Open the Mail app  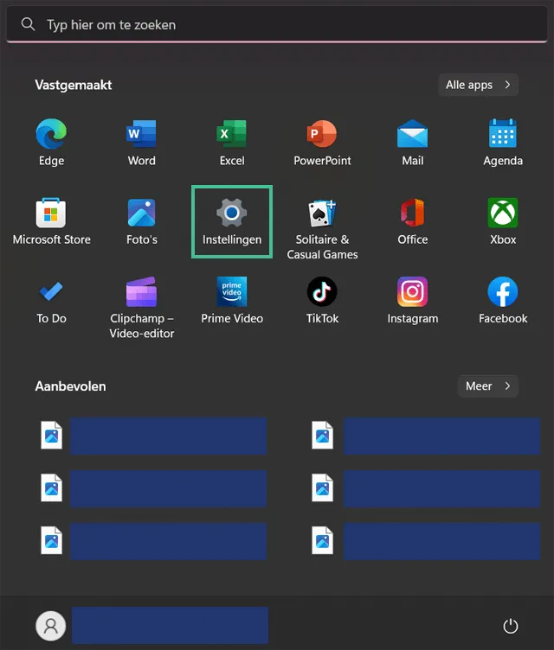tap(412, 142)
